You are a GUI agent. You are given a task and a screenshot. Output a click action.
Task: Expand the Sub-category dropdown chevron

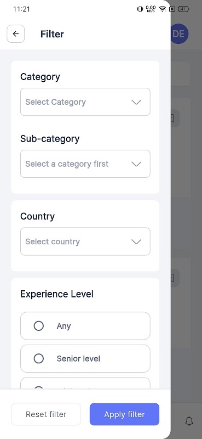pyautogui.click(x=136, y=164)
